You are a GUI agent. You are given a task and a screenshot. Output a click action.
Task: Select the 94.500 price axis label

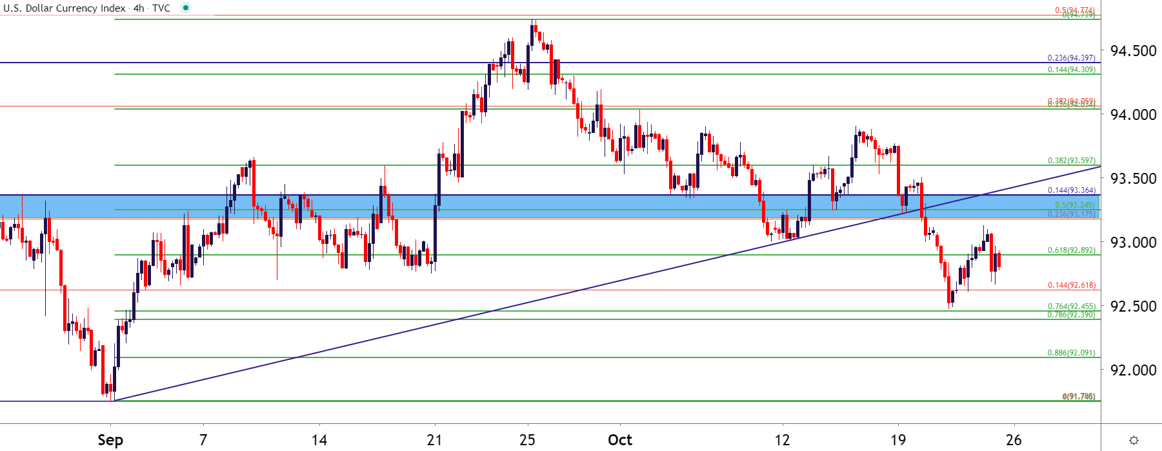1133,51
